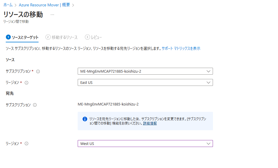The image size is (278, 168).
Task: Show info icon for destination サブスクリプション
Action: pos(35,105)
